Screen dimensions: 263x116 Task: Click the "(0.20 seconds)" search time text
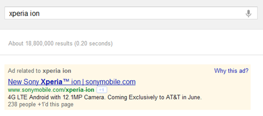pos(93,43)
